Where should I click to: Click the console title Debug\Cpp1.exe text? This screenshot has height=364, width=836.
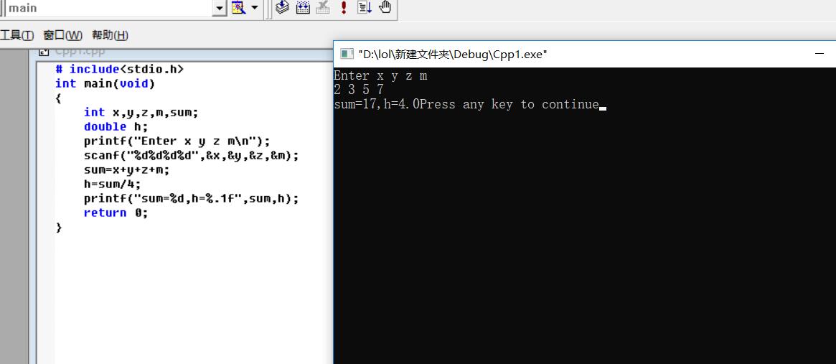(x=499, y=54)
